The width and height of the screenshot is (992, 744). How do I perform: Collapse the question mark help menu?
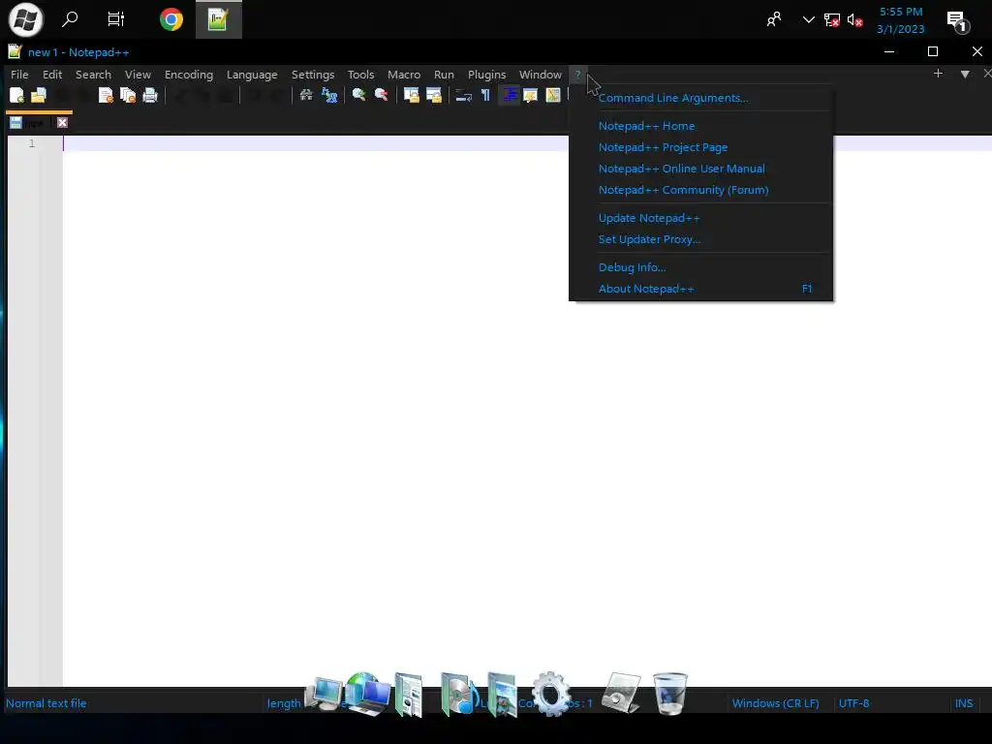pos(577,75)
